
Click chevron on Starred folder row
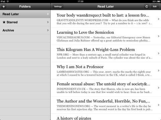coord(48,22)
